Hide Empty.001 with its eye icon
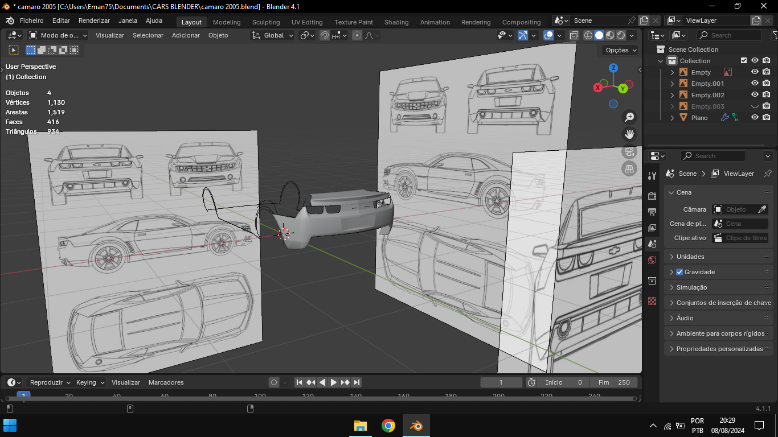 point(755,84)
